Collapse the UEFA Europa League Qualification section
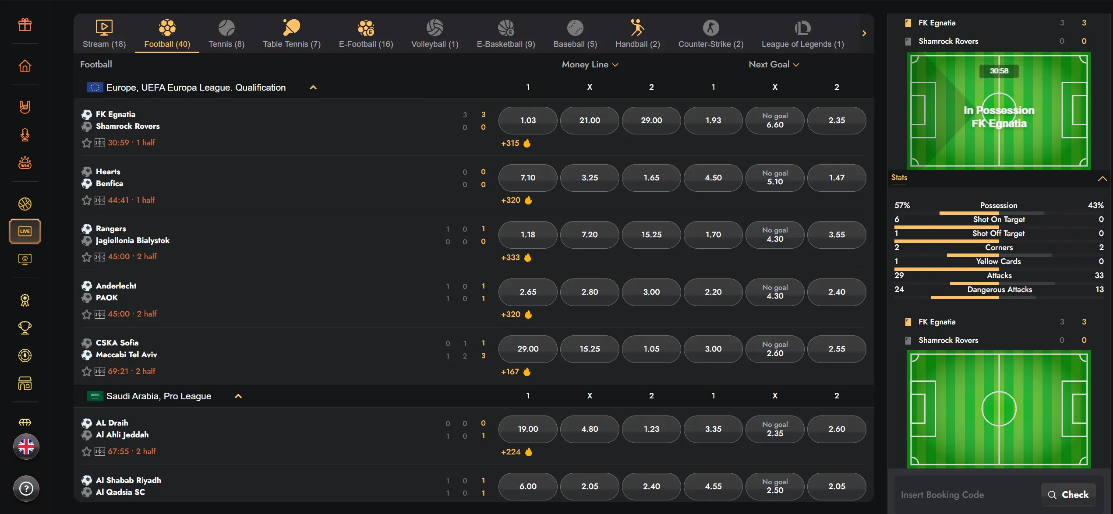This screenshot has height=514, width=1113. [x=313, y=88]
